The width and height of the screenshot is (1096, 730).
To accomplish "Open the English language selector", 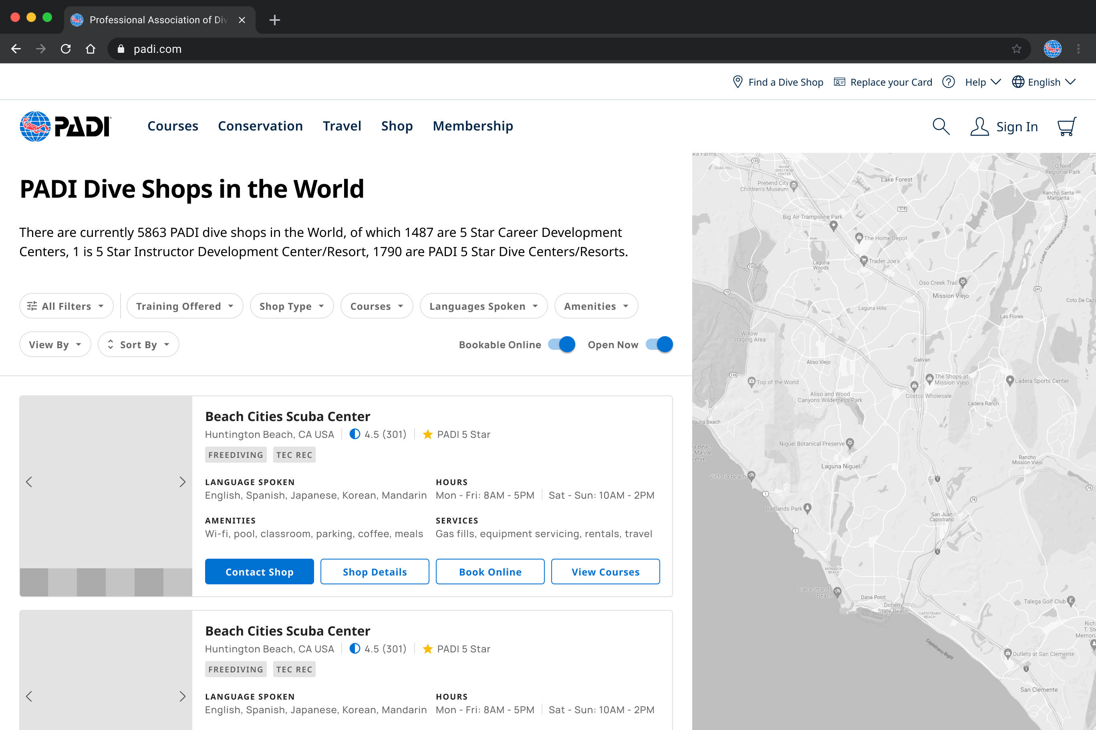I will pos(1044,82).
